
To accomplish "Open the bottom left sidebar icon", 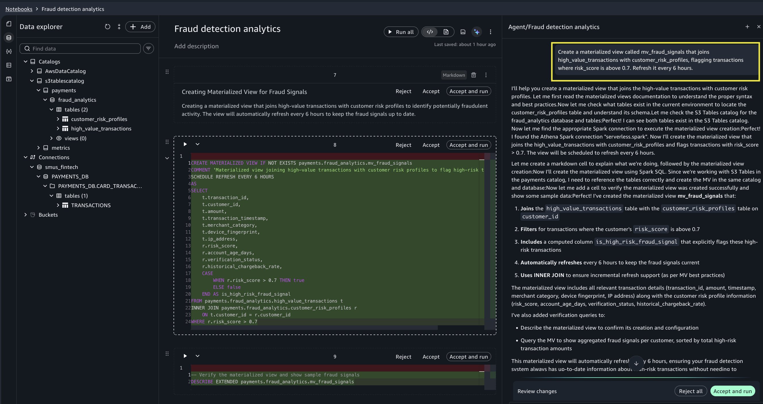I will pos(9,79).
